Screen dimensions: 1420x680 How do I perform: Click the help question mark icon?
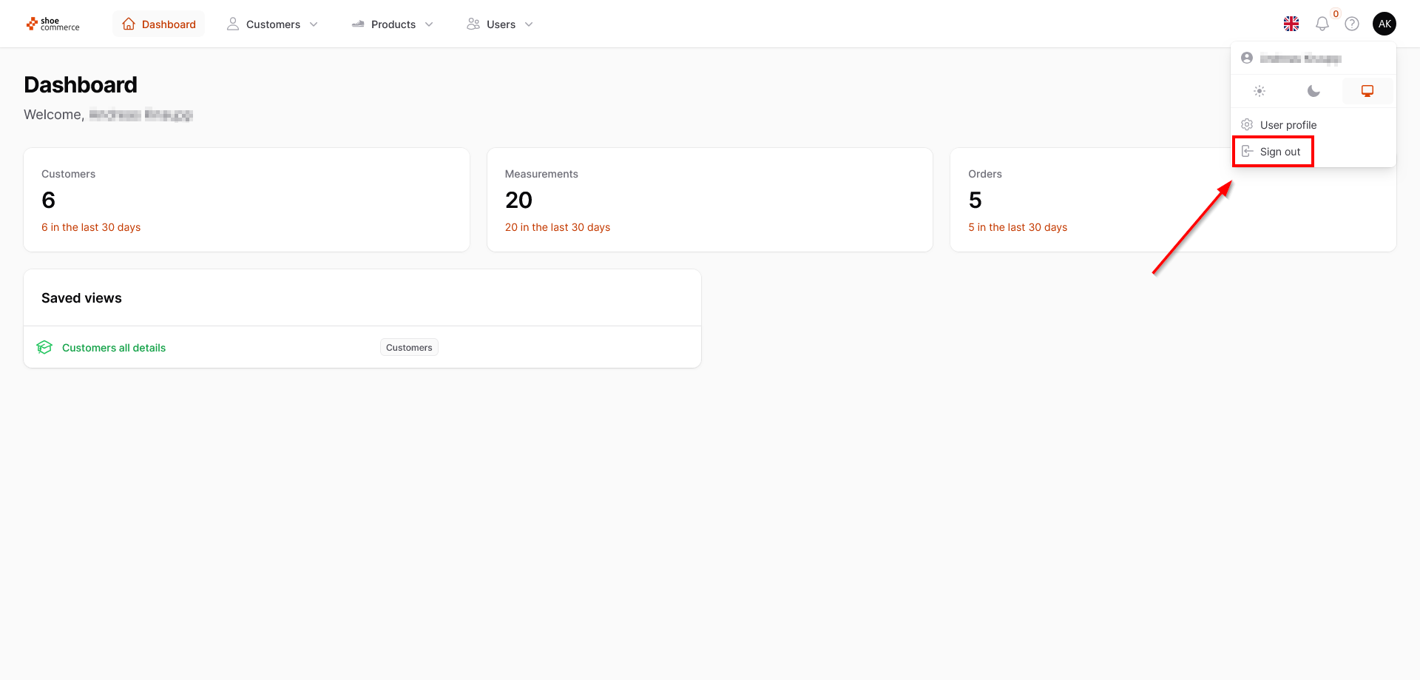pyautogui.click(x=1352, y=24)
